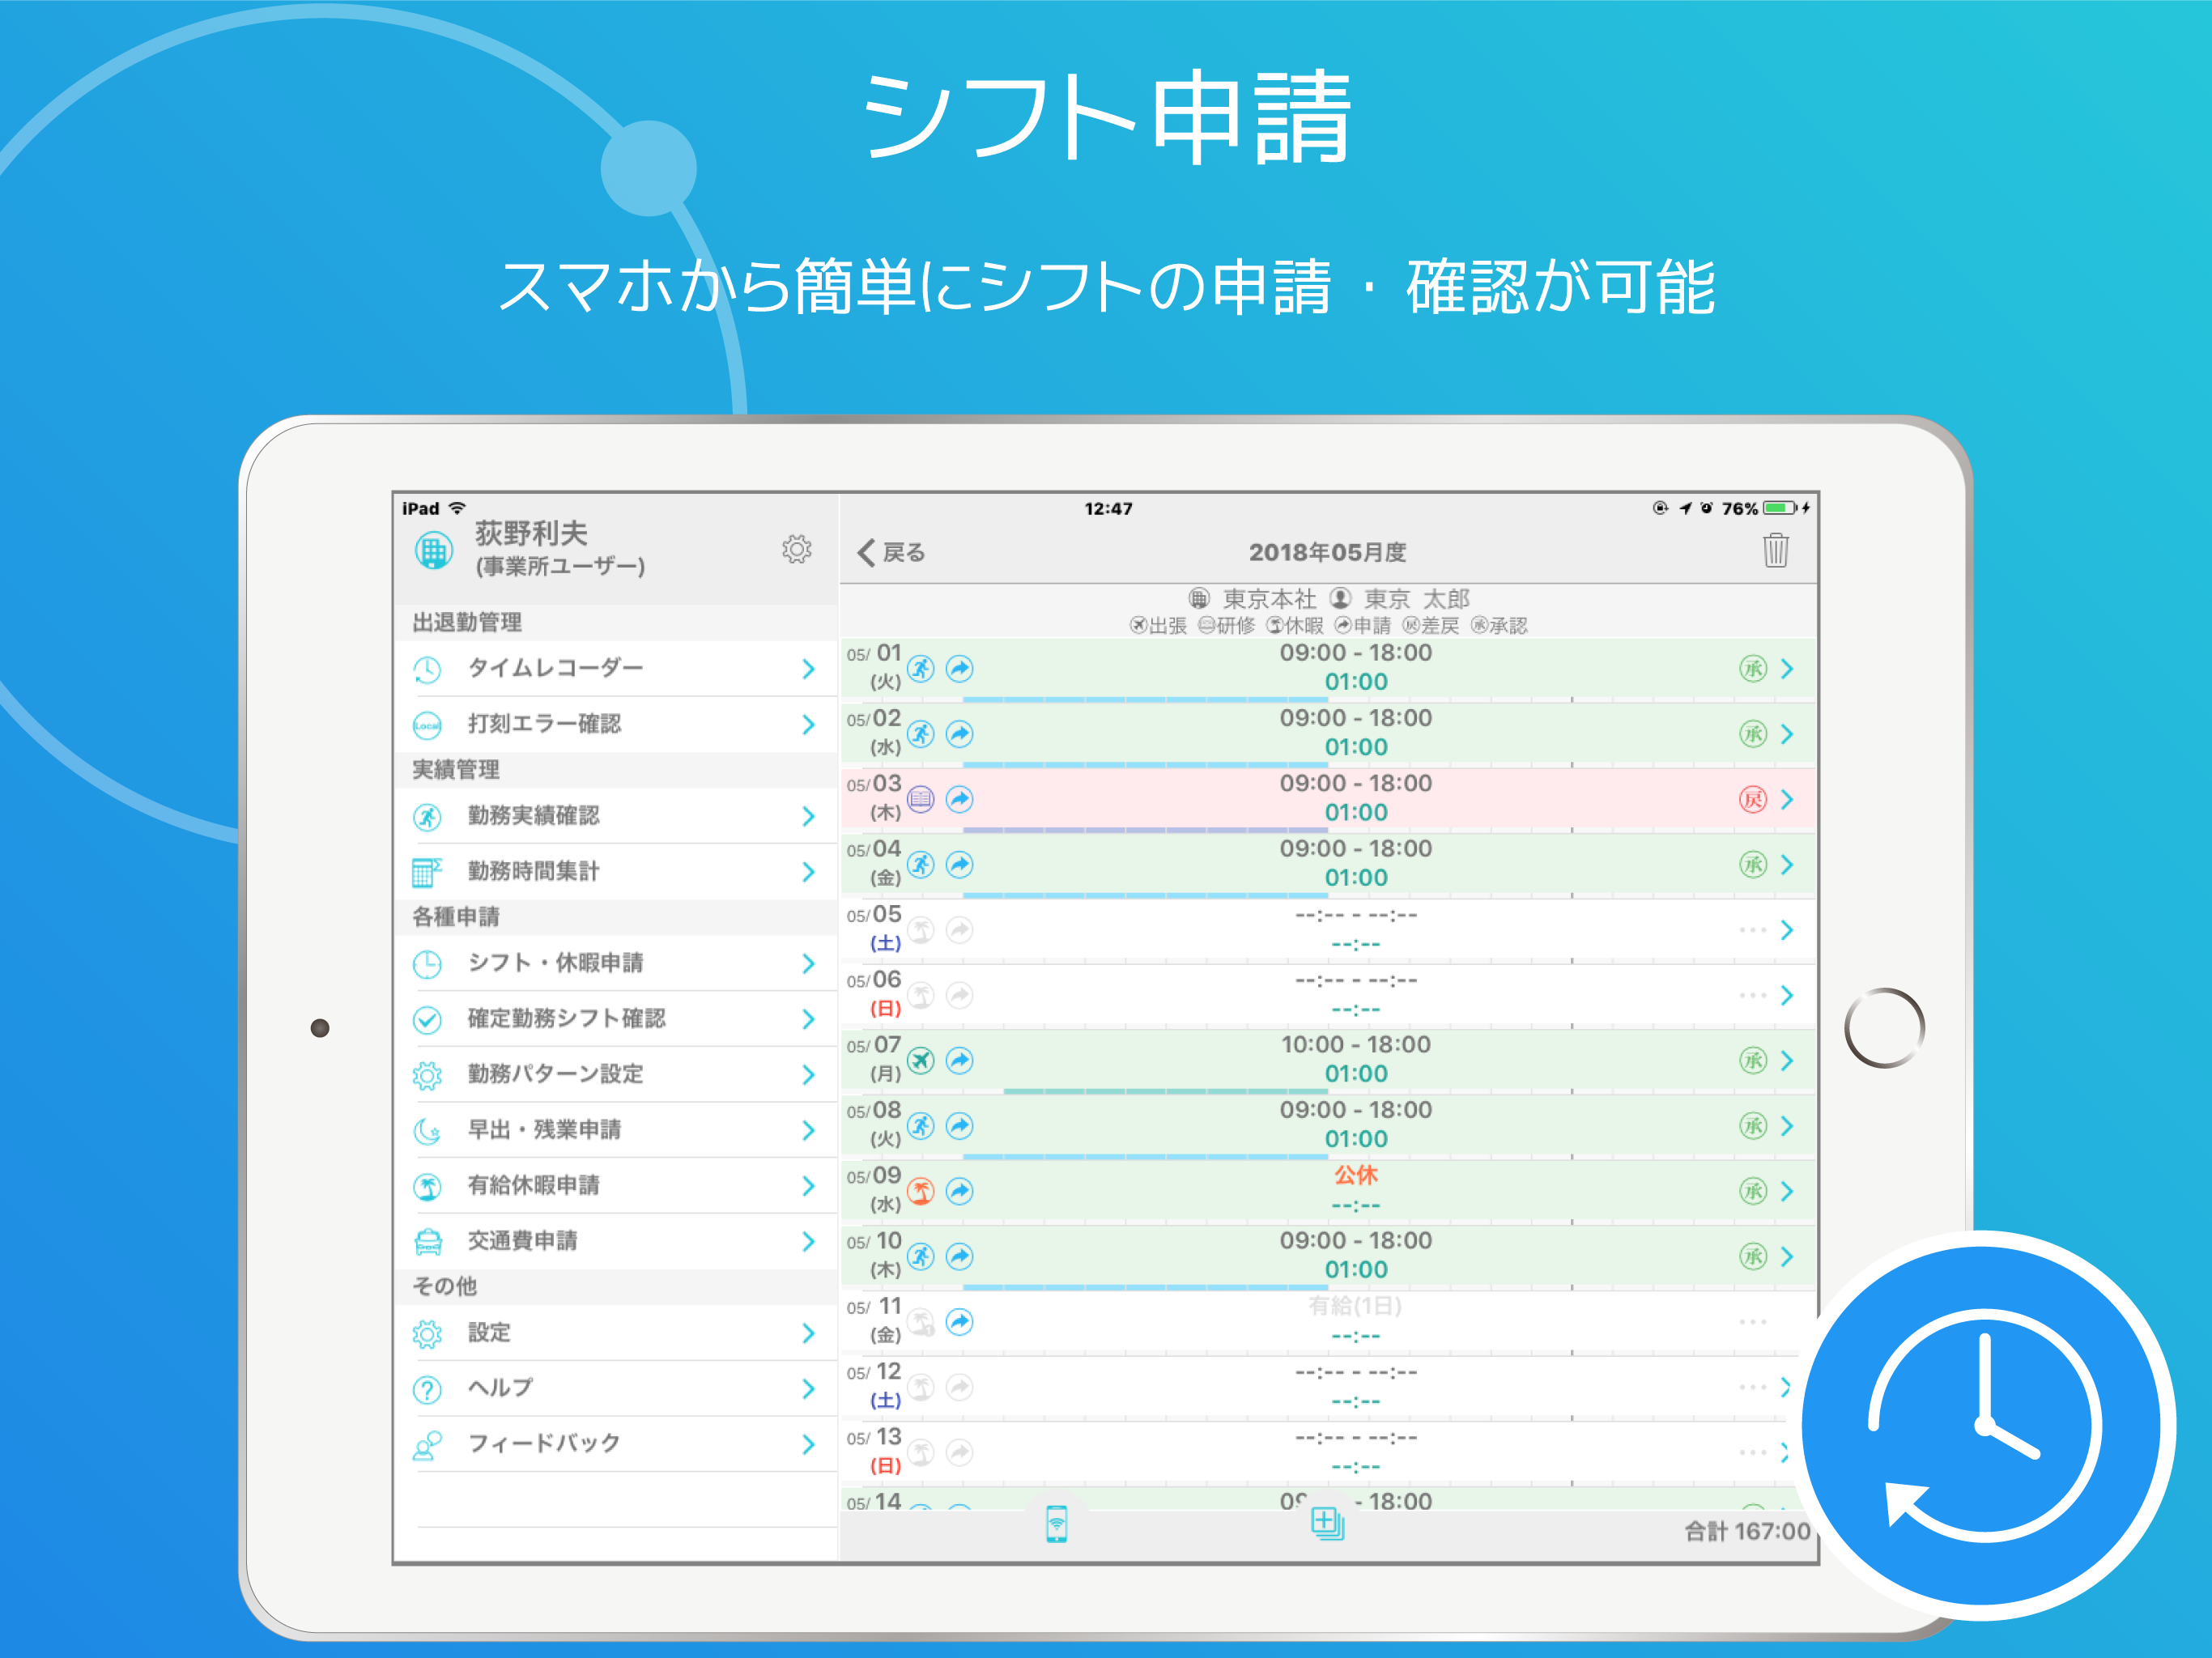This screenshot has height=1658, width=2212.
Task: Open the settings gear beside the user name
Action: point(796,549)
